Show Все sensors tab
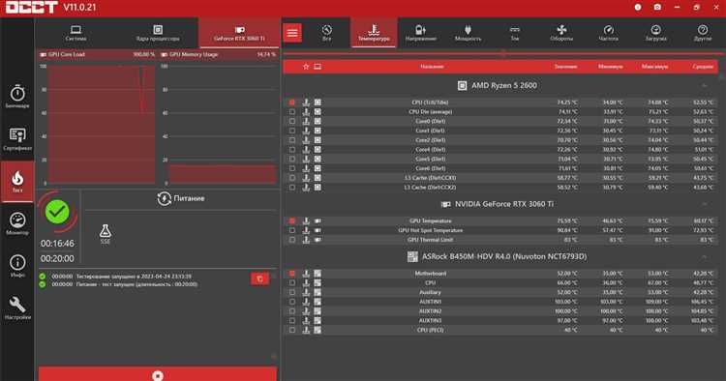Screen dimensions: 726x381 pos(327,33)
